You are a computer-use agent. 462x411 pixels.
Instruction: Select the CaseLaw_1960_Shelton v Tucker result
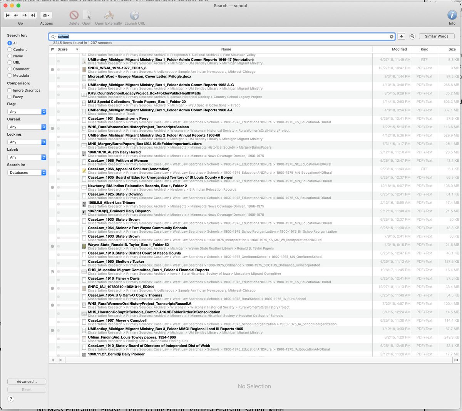pos(254,263)
